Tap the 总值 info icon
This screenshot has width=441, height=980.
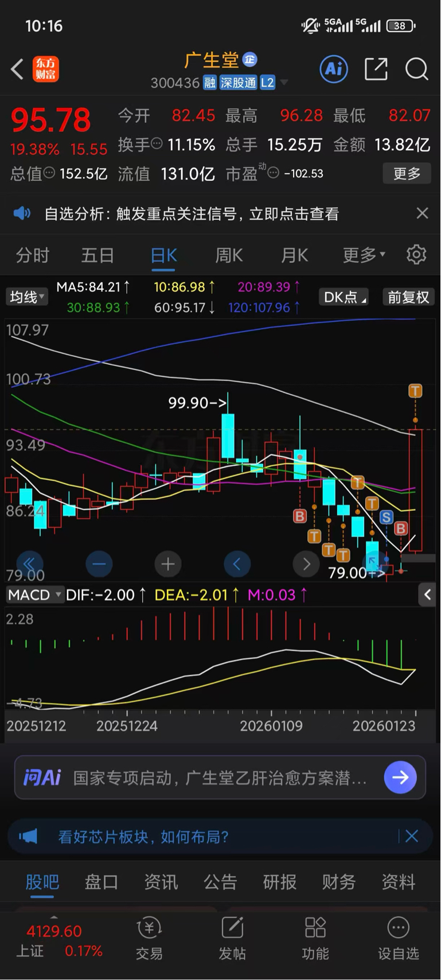pos(49,172)
